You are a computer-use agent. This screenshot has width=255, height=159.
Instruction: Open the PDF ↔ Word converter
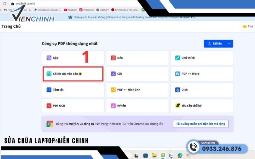click(x=202, y=74)
